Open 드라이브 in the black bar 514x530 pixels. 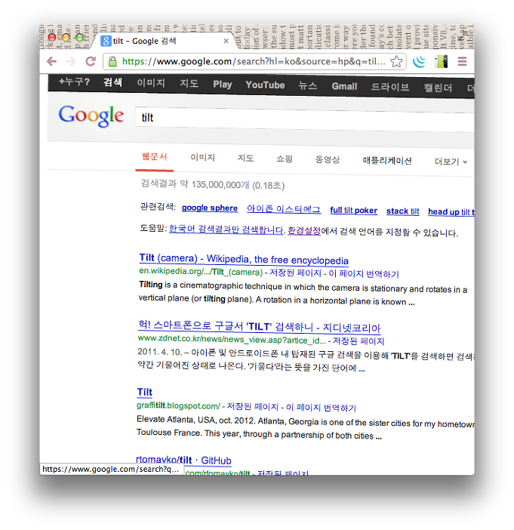tap(390, 88)
